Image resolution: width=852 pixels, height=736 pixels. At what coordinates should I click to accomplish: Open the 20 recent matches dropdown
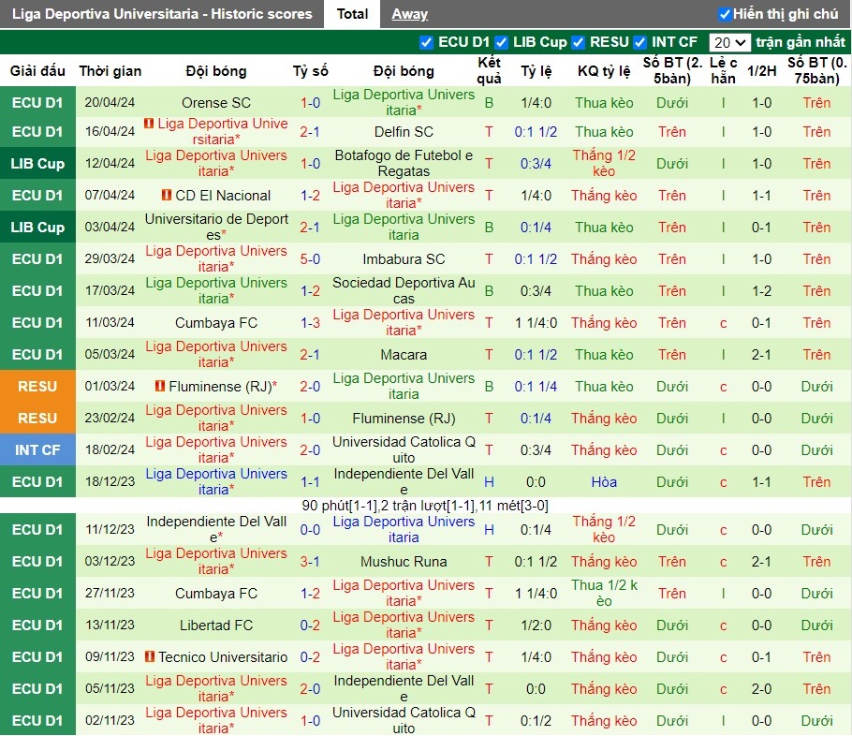pos(729,42)
